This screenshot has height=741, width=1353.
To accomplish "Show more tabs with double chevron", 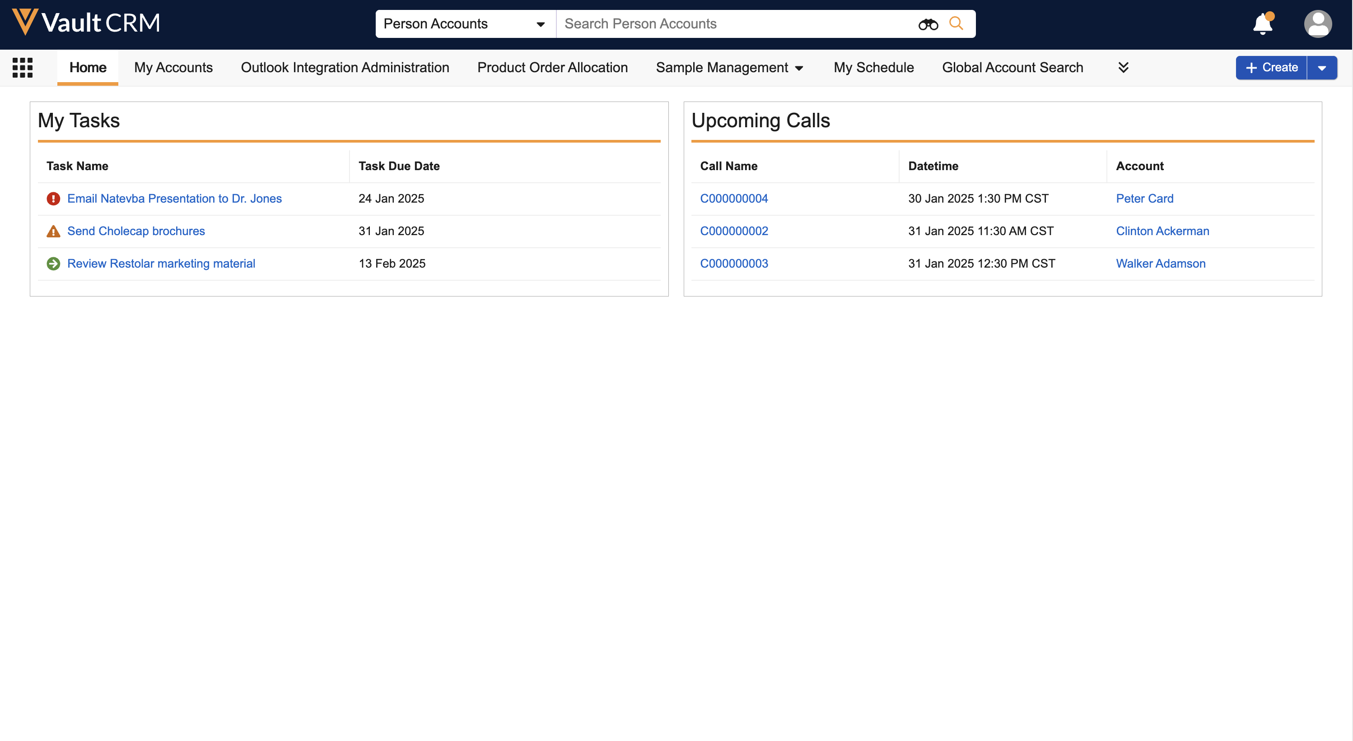I will tap(1123, 68).
